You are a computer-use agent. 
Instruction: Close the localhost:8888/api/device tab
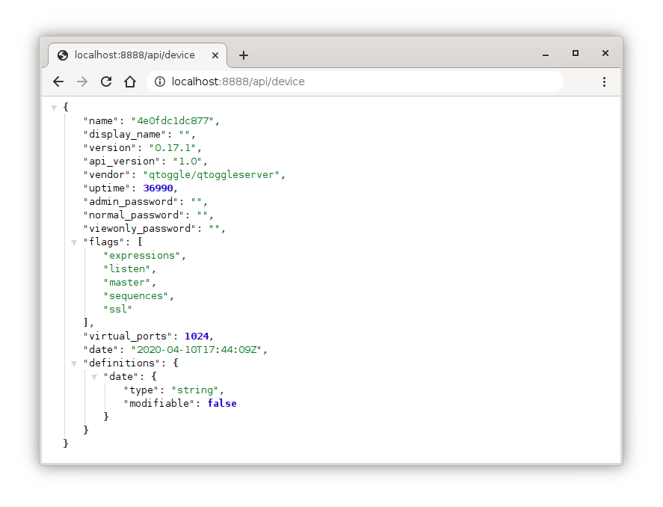pyautogui.click(x=215, y=55)
